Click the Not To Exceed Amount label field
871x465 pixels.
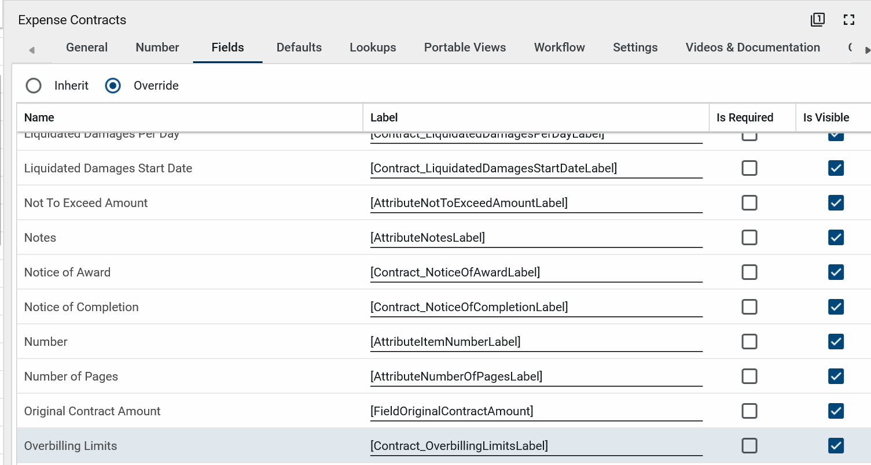tap(536, 203)
